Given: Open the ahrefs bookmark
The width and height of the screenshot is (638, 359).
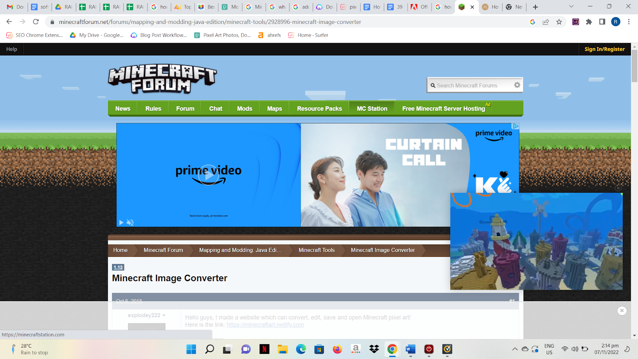Looking at the screenshot, I should (269, 35).
